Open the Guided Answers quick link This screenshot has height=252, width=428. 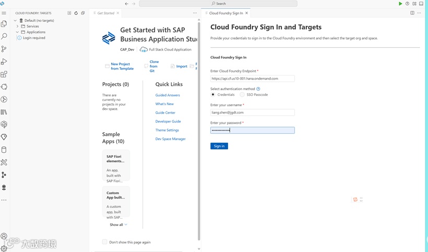click(168, 95)
